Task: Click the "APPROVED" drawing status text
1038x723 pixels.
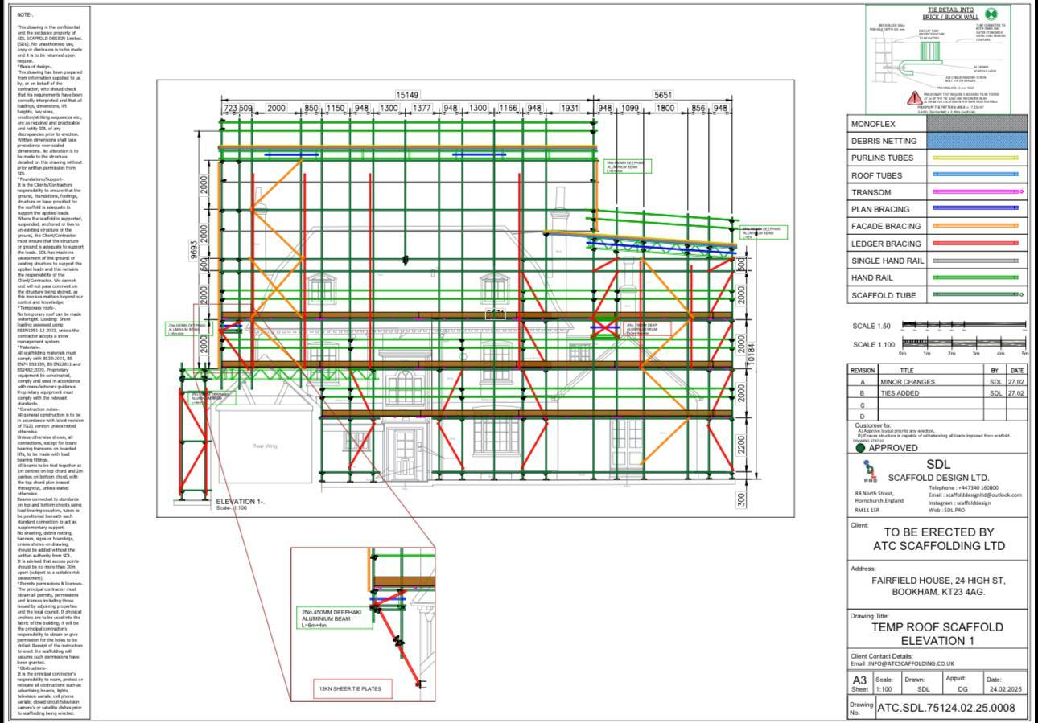Action: pos(893,448)
